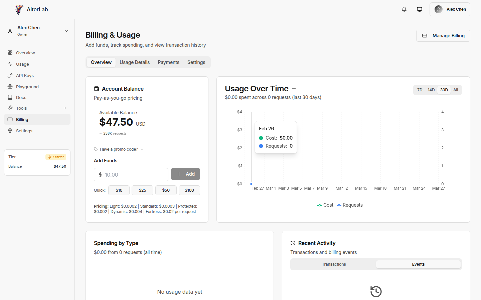Open the notifications bell
This screenshot has width=481, height=300.
point(404,9)
